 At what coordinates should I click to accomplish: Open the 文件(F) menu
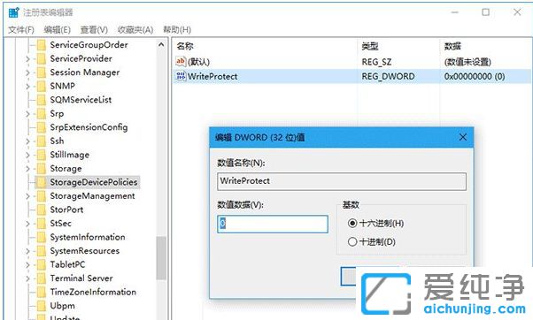pos(21,30)
